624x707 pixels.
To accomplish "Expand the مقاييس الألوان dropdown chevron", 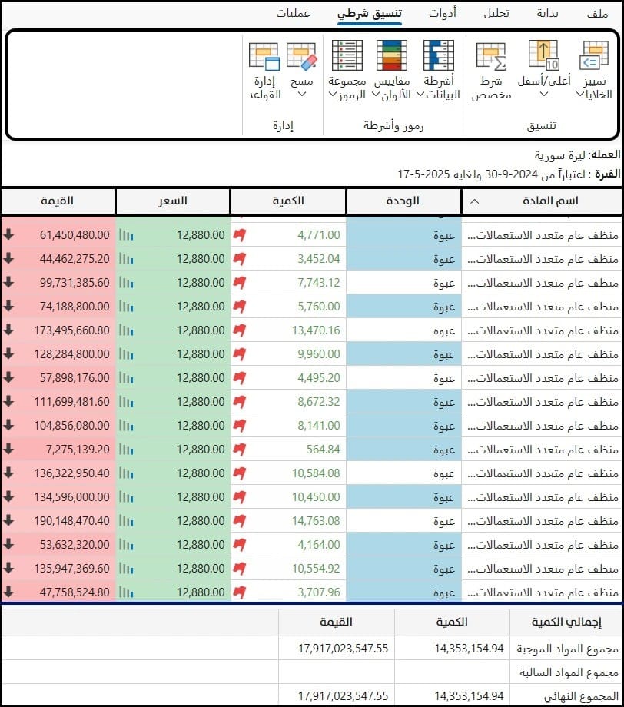I will [x=375, y=95].
